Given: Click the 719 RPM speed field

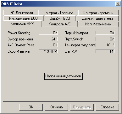Looking at the screenshot, I should [x=48, y=51].
